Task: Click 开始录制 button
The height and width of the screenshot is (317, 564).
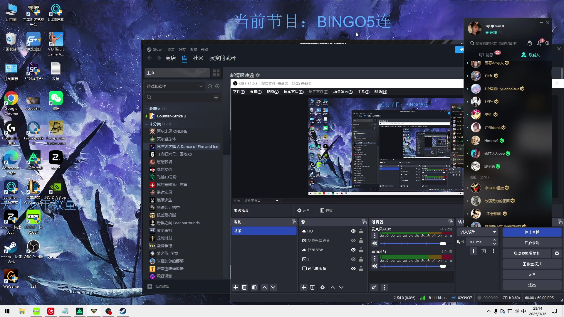Action: tap(532, 243)
